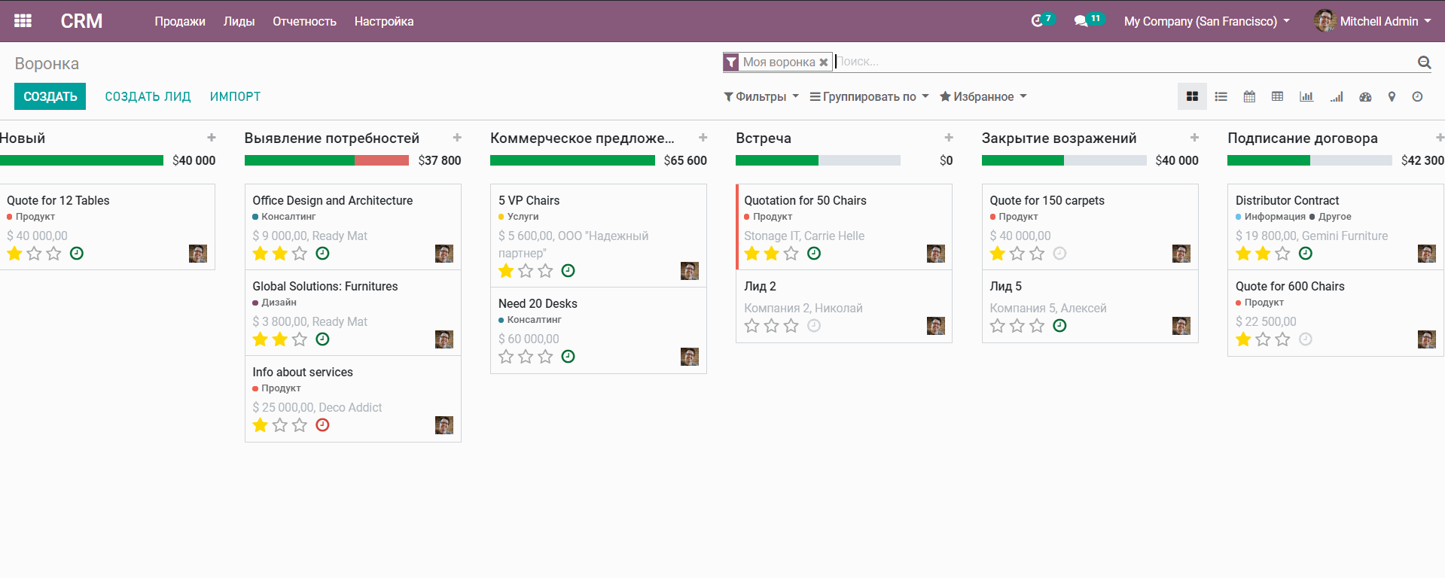This screenshot has height=578, width=1445.
Task: Set second star on Quote for 600 Chairs
Action: click(1263, 339)
